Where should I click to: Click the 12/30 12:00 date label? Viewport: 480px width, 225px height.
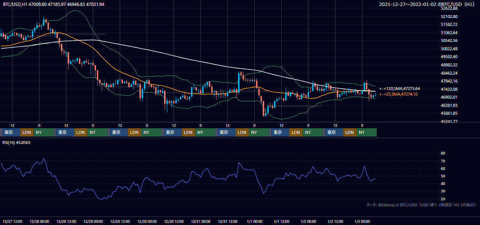pos(174,221)
